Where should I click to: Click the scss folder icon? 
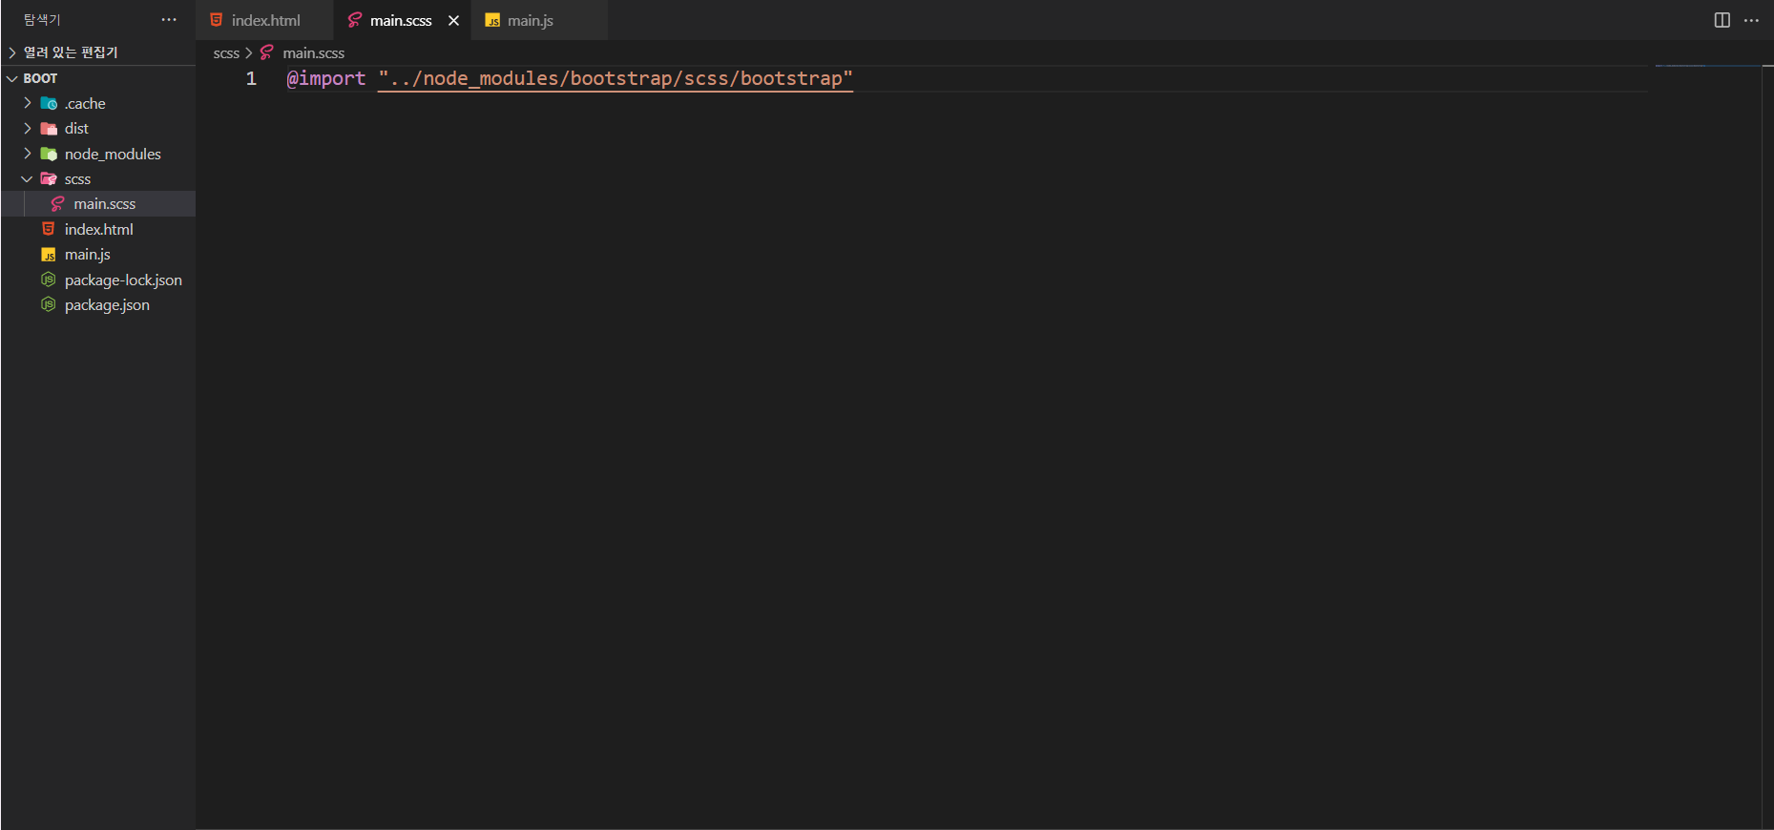pos(49,178)
